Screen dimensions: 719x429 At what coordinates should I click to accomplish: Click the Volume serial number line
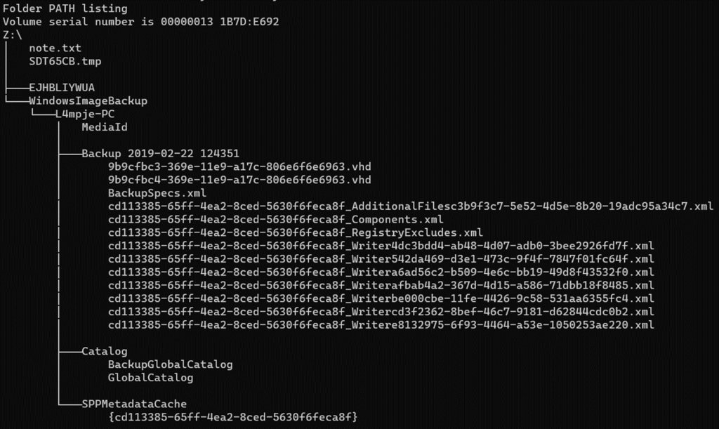tap(140, 22)
